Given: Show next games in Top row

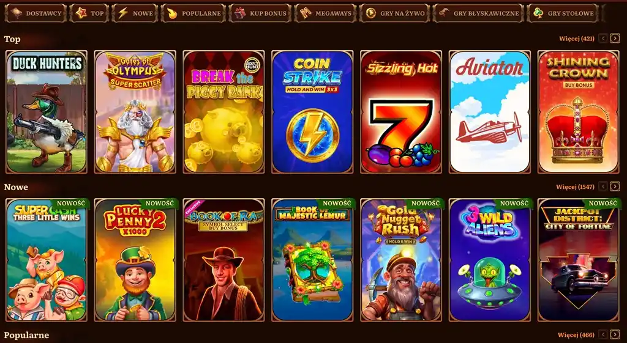Looking at the screenshot, I should click(615, 39).
